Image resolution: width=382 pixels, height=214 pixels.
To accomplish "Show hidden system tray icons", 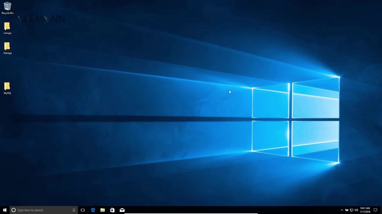I will [x=342, y=210].
